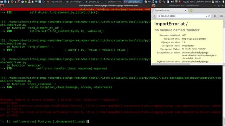Switch to the '[engine.py -' taskbar window
225x126 pixels.
[94, 2]
